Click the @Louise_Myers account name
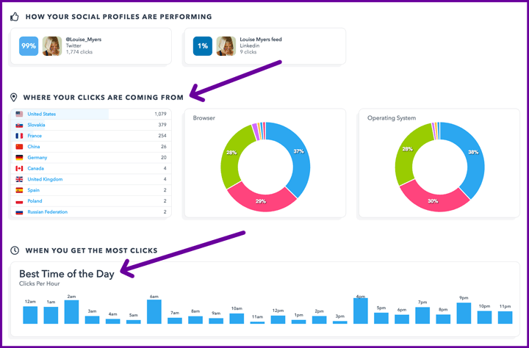This screenshot has height=348, width=529. tap(84, 40)
